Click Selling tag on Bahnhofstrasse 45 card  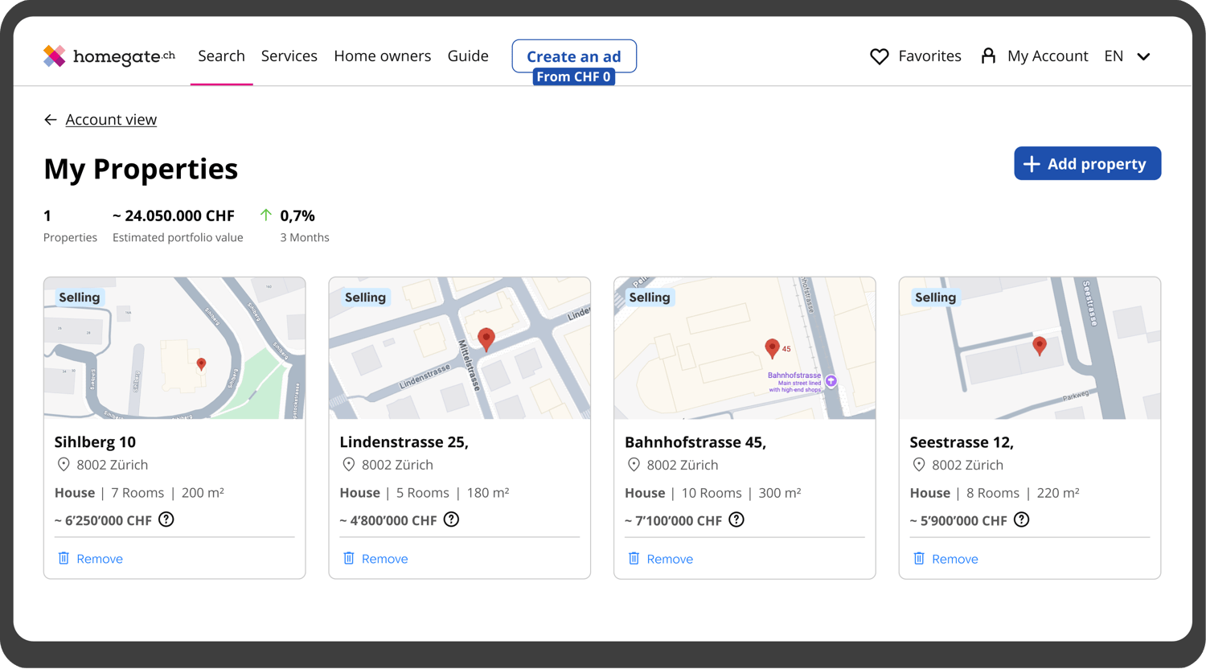tap(650, 298)
